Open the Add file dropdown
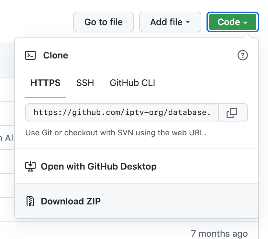The height and width of the screenshot is (239, 268). coord(170,22)
